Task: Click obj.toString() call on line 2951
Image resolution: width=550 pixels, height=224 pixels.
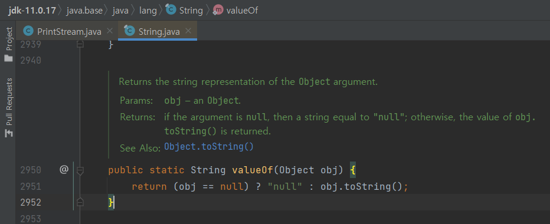Action: click(x=361, y=186)
